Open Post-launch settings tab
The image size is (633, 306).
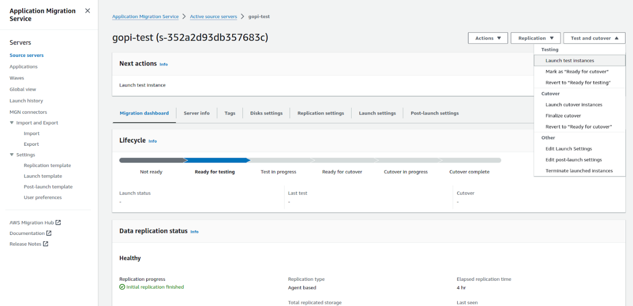point(435,113)
